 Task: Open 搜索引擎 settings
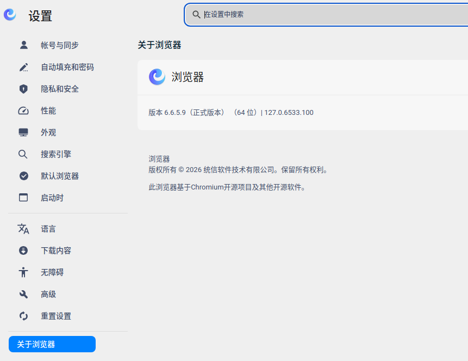pos(56,154)
